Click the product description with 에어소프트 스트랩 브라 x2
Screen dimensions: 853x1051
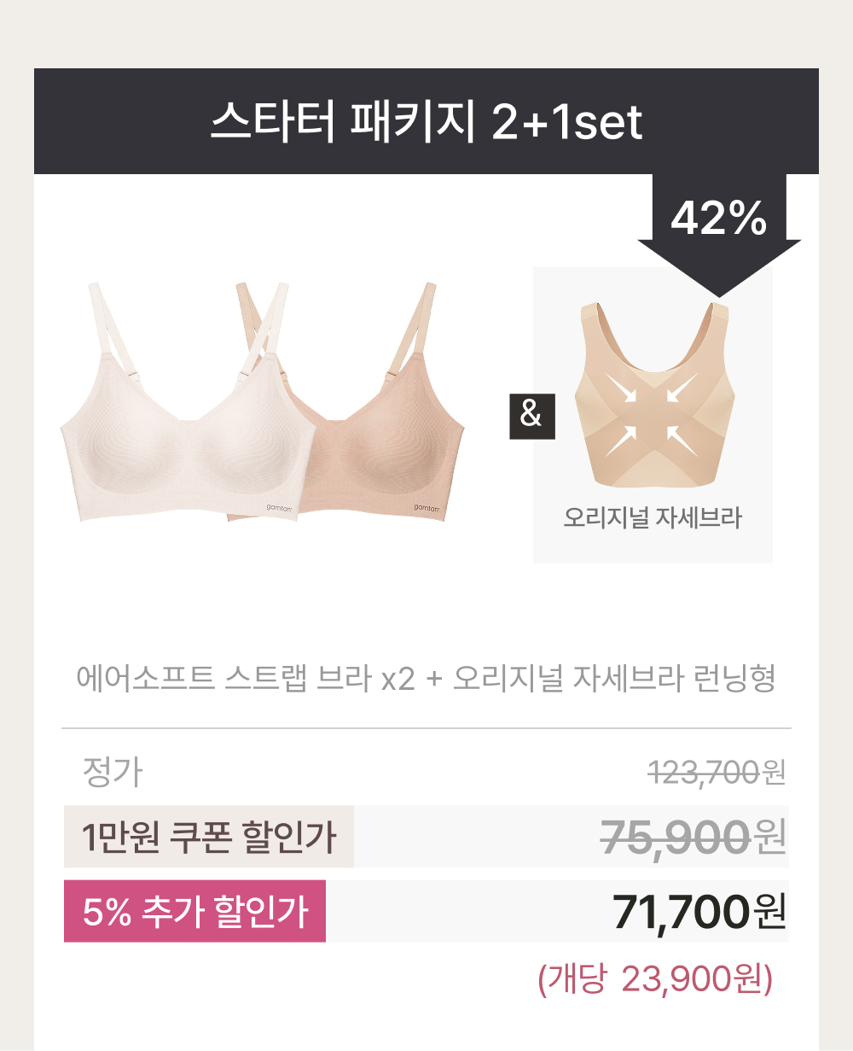pos(426,679)
